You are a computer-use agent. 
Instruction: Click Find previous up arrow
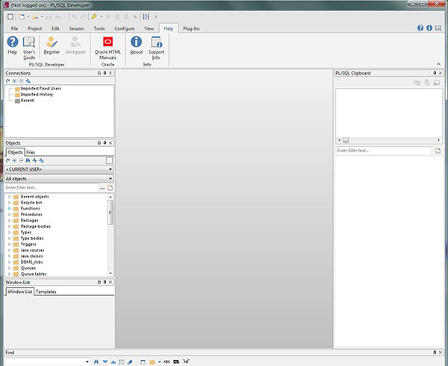[113, 362]
